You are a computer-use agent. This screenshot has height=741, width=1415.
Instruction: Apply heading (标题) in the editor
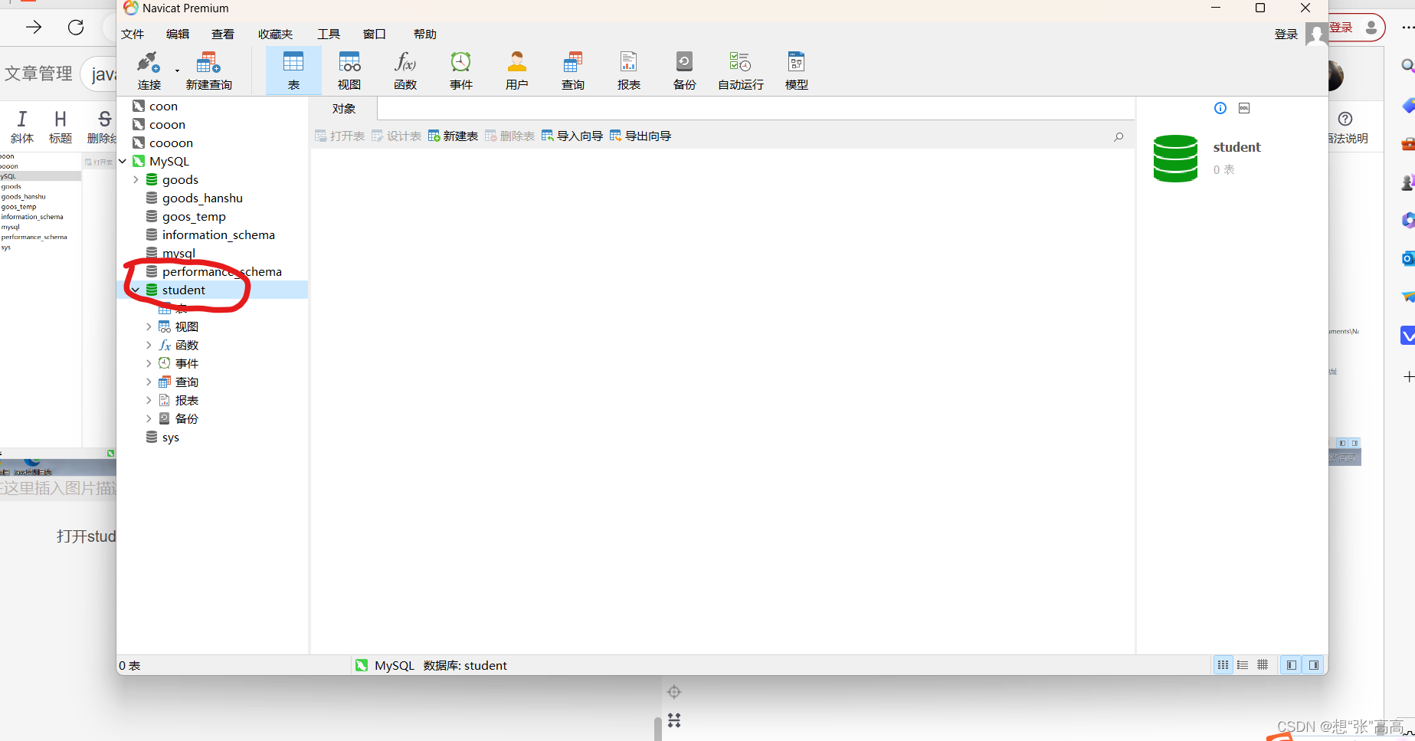click(x=61, y=127)
